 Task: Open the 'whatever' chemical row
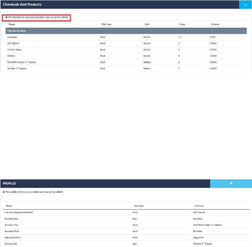[x=126, y=37]
